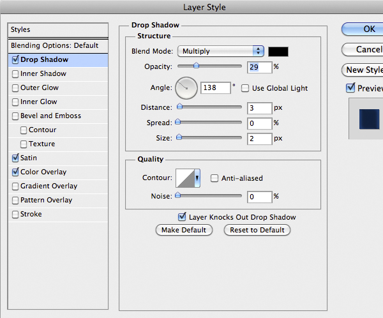Image resolution: width=383 pixels, height=318 pixels.
Task: Select Blending Options: Default
Action: tap(54, 45)
